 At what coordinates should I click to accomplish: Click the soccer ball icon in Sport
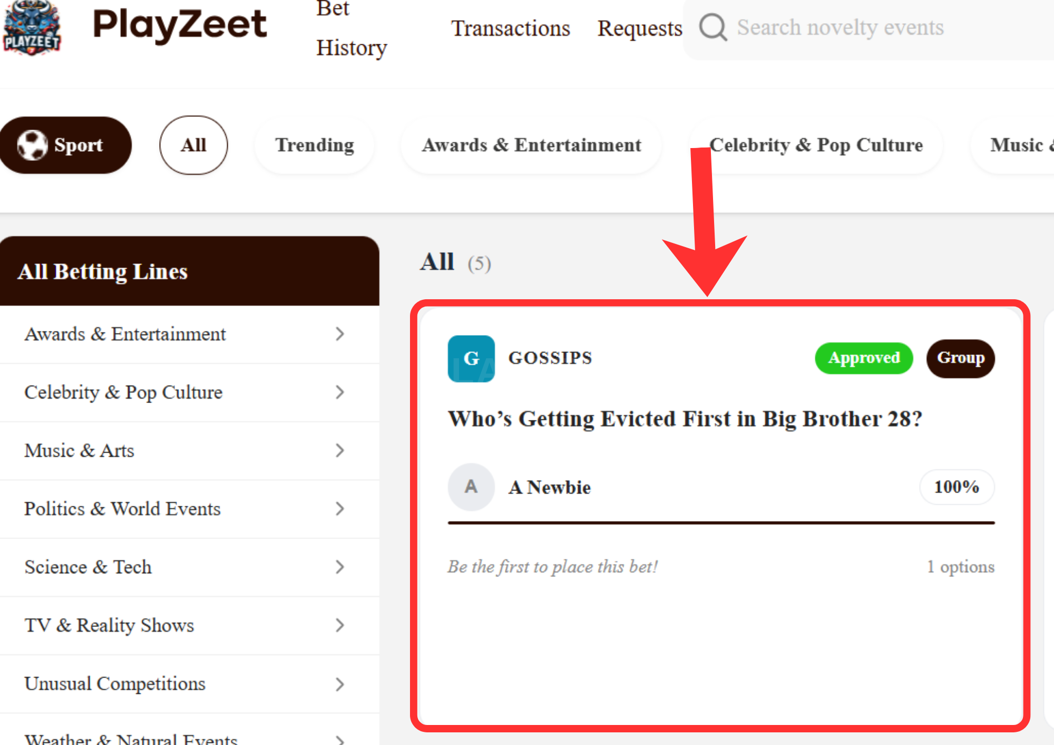32,145
